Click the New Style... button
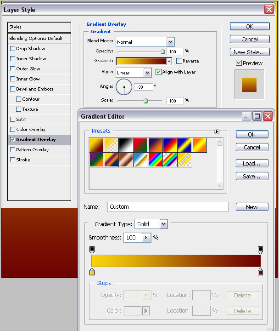This screenshot has width=279, height=331. [x=250, y=52]
